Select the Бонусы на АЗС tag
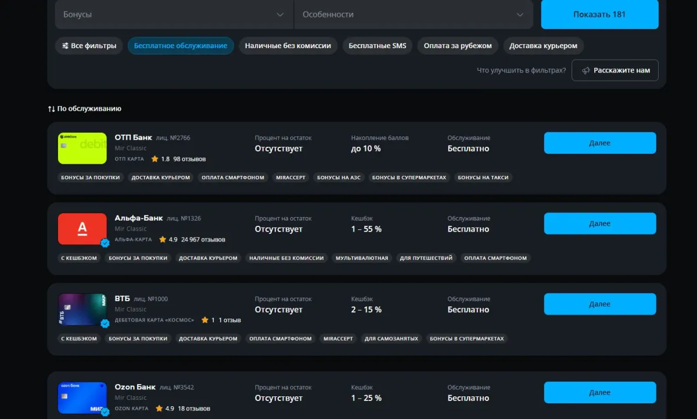The image size is (697, 419). coord(339,178)
